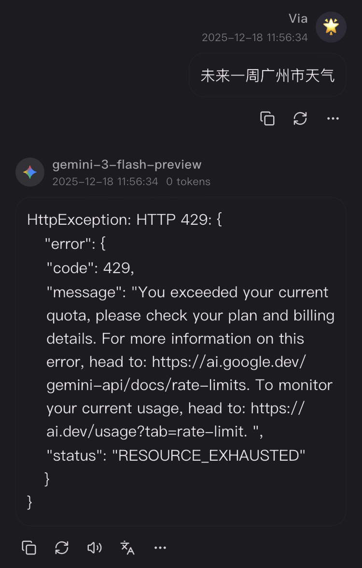Viewport: 362px width, 568px height.
Task: Resend the user message with refresh icon
Action: pos(300,118)
